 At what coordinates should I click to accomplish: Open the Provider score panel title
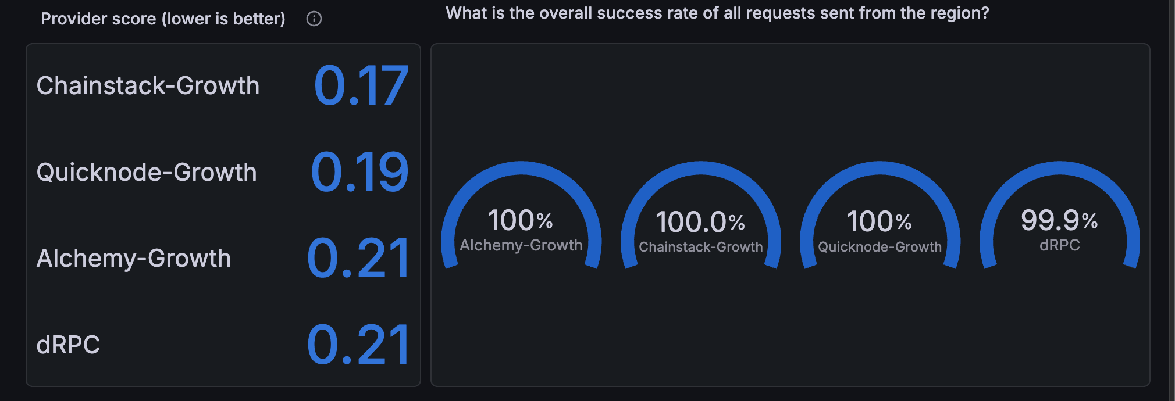click(x=163, y=19)
